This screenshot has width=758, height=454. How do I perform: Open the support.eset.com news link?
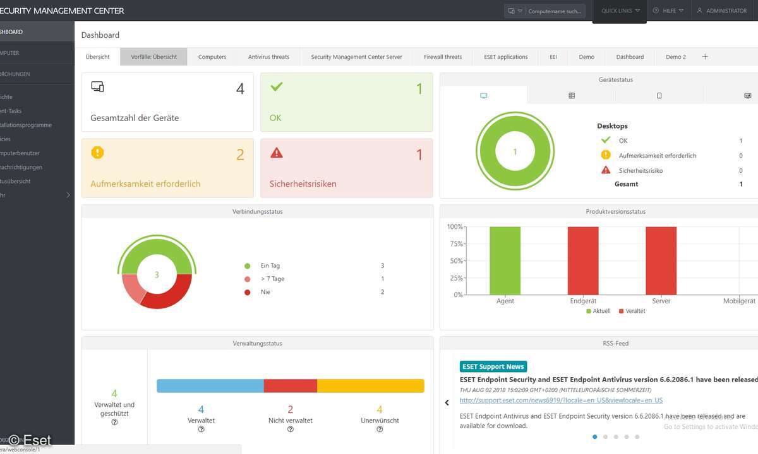[561, 400]
